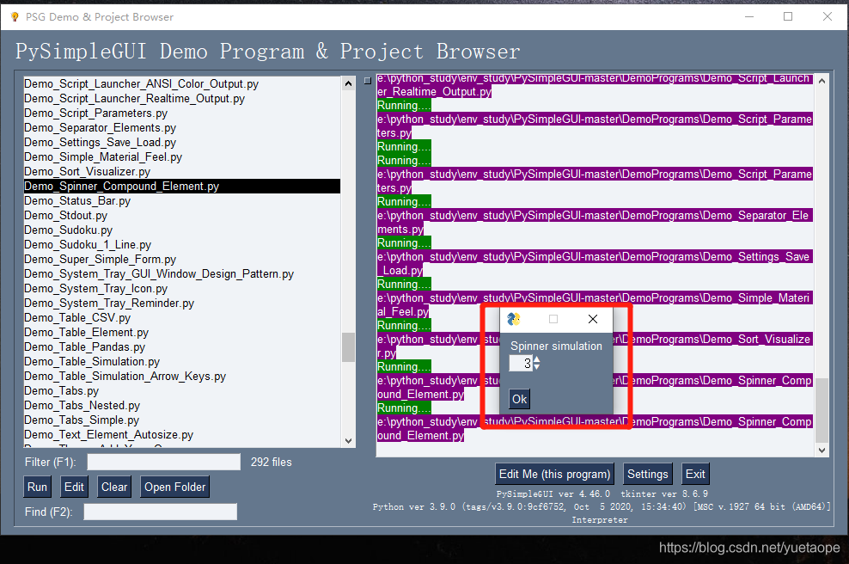Maximize the PSG Demo Browser window
Viewport: 849px width, 564px height.
(x=788, y=17)
